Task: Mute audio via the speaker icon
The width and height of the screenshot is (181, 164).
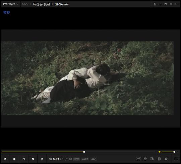Action: tap(160, 152)
